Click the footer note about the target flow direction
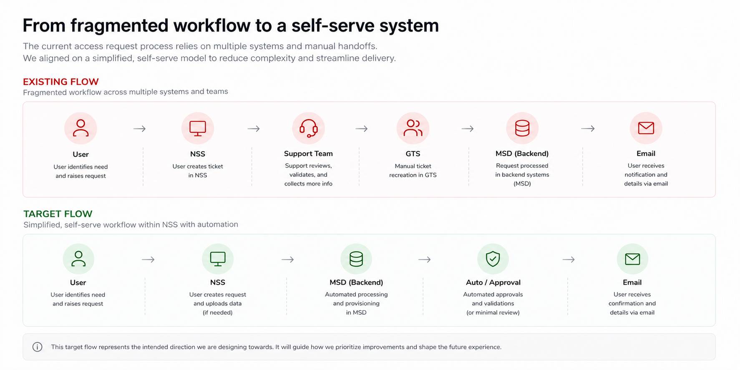The height and width of the screenshot is (370, 740). click(x=276, y=347)
